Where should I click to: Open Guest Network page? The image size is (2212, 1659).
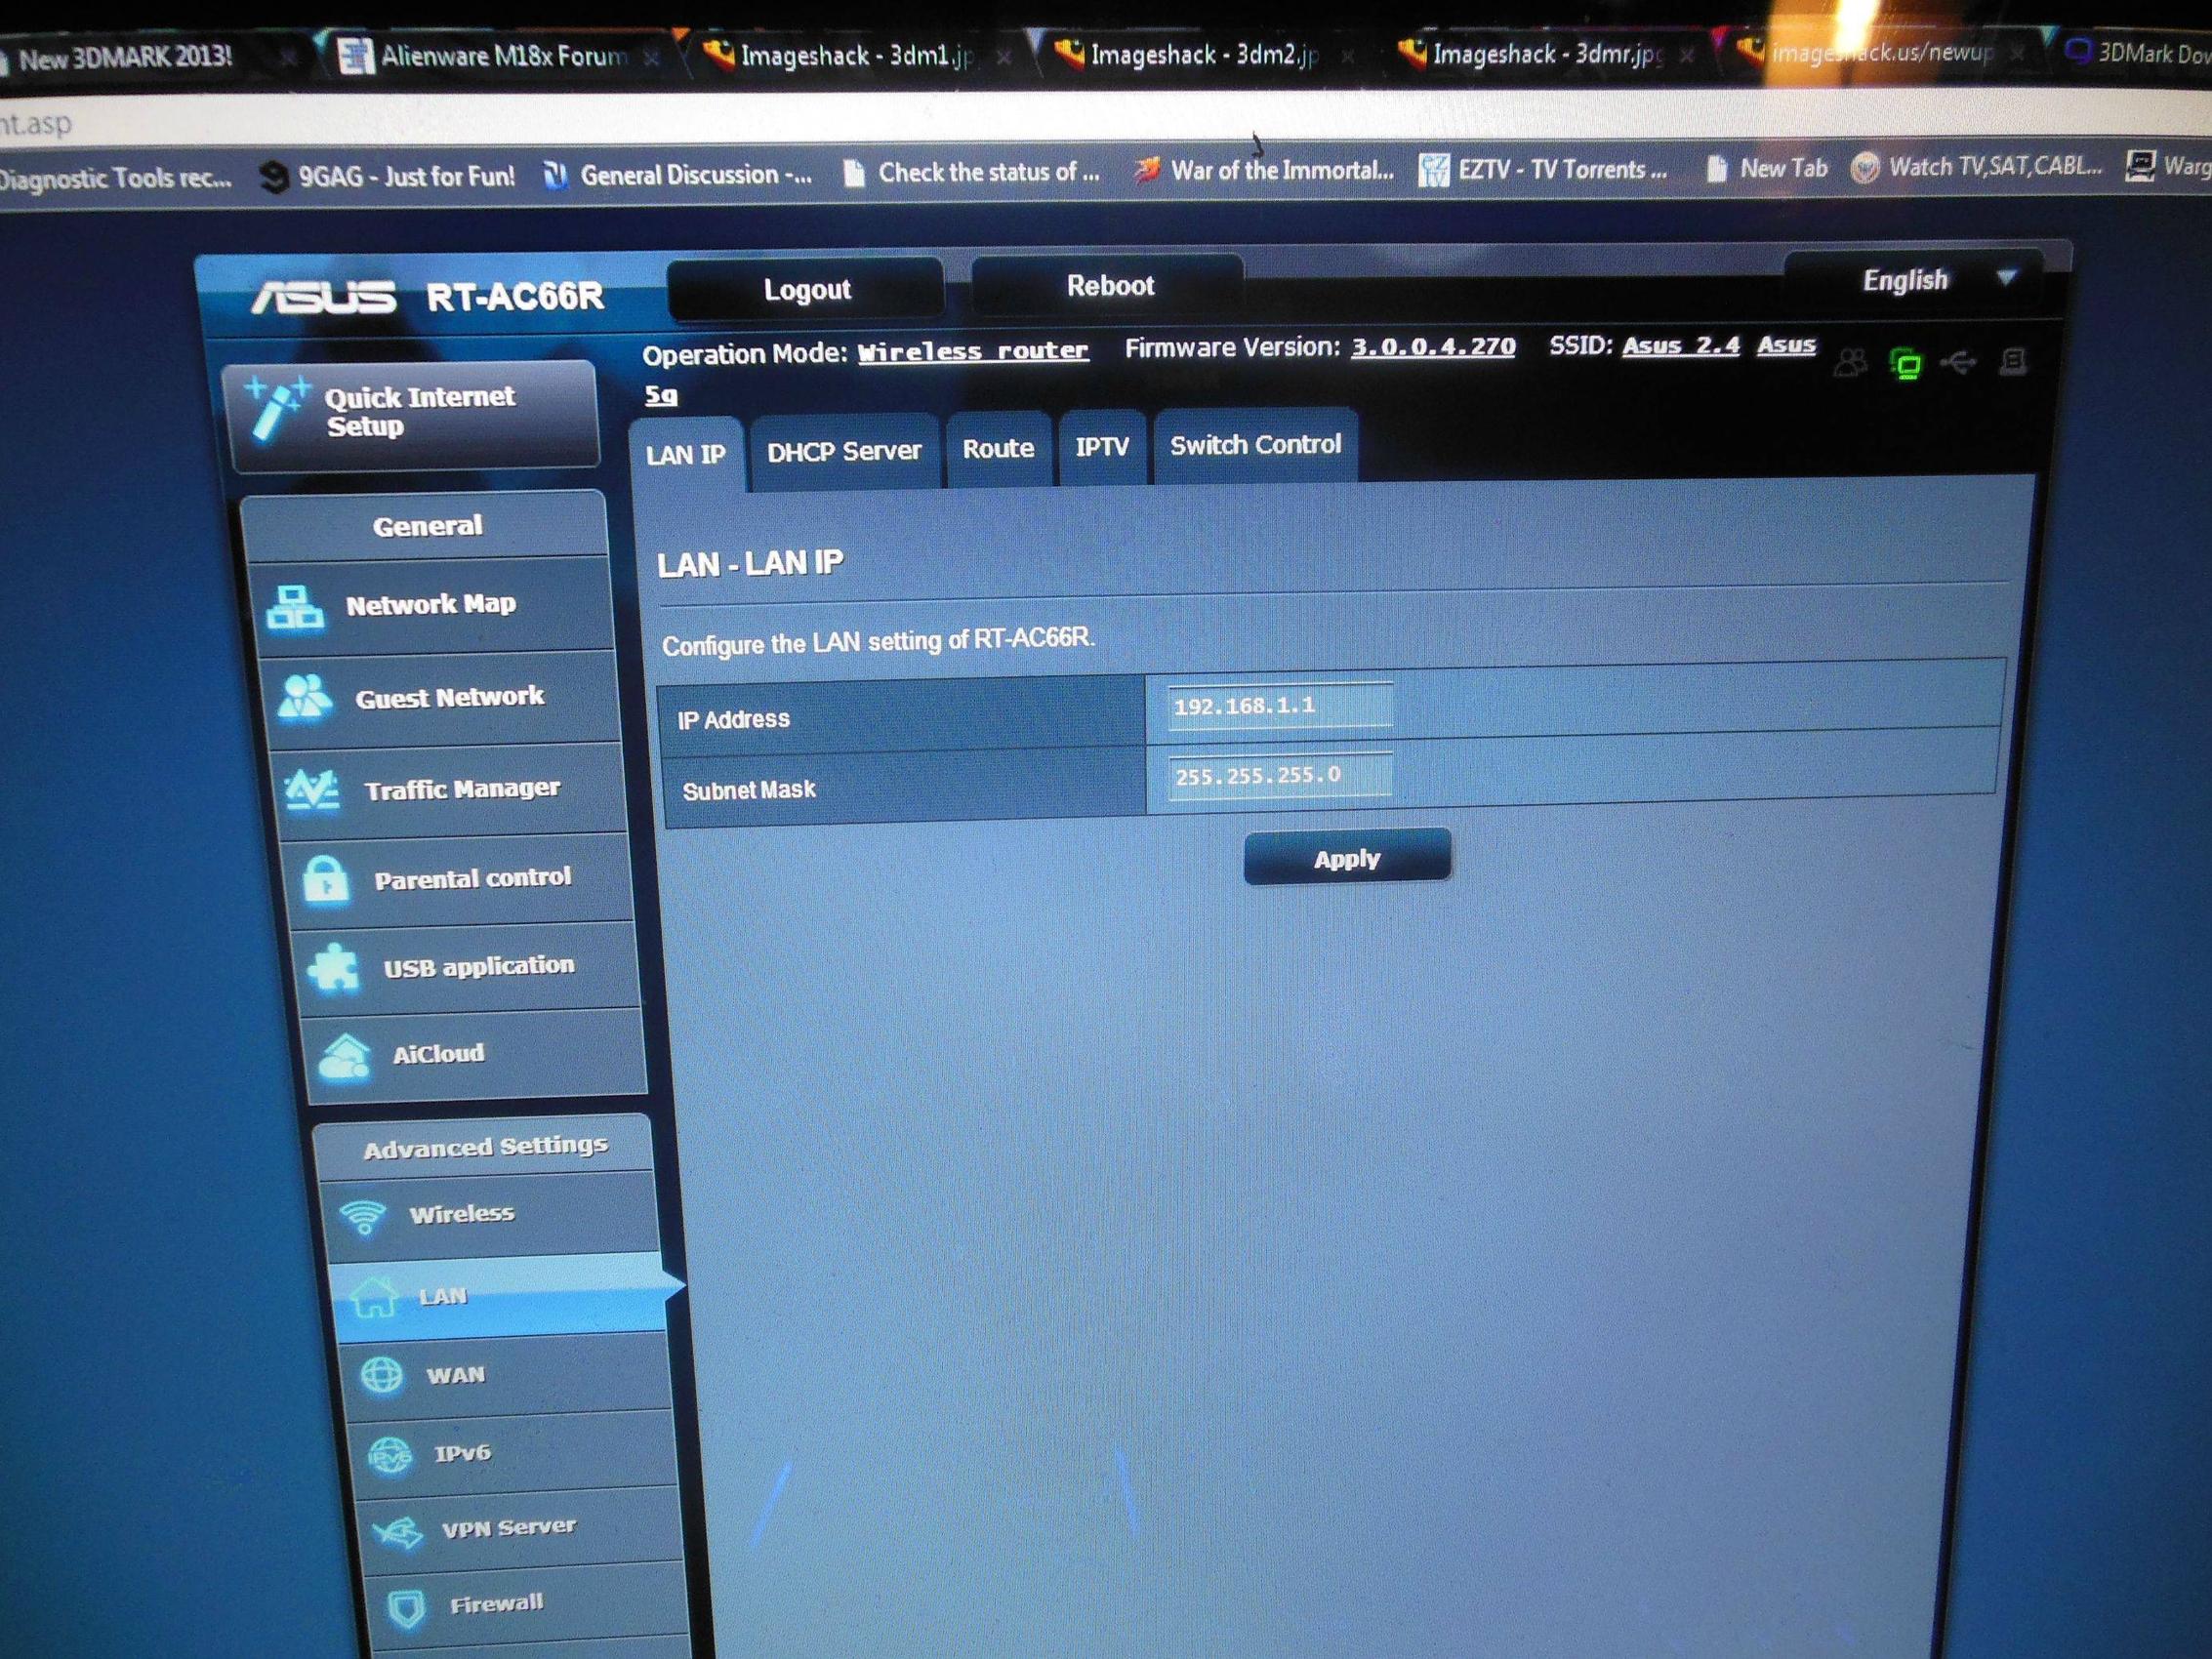(441, 697)
